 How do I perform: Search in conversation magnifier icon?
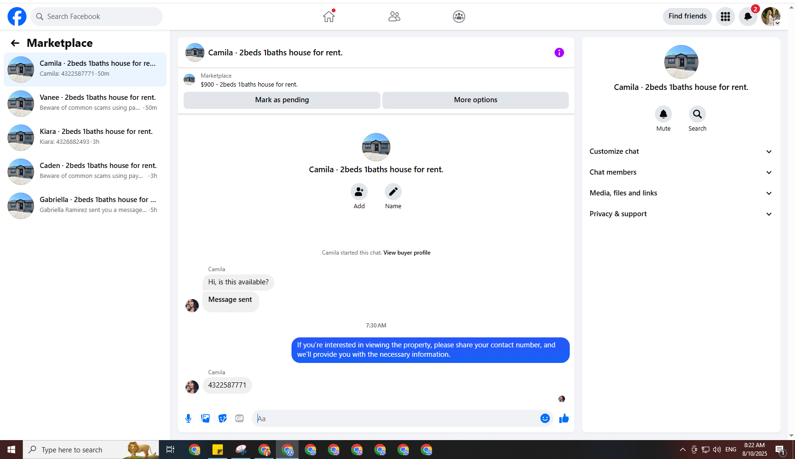[698, 114]
